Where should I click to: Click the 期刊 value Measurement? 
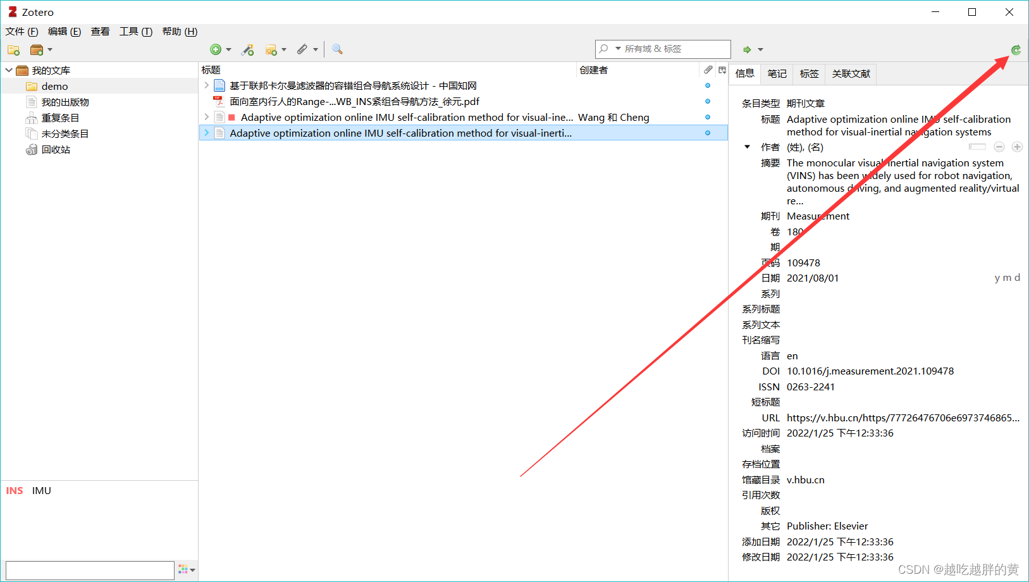click(x=818, y=216)
